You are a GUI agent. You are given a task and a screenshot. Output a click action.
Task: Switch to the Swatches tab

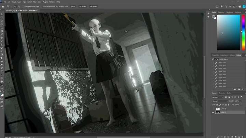(x=221, y=12)
